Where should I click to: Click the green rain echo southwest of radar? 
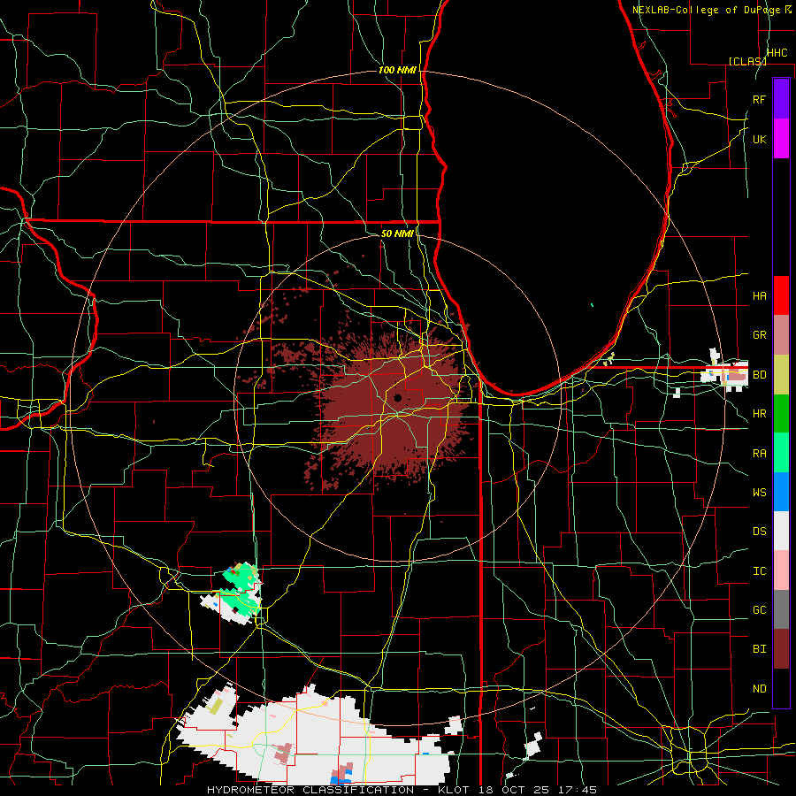[240, 589]
